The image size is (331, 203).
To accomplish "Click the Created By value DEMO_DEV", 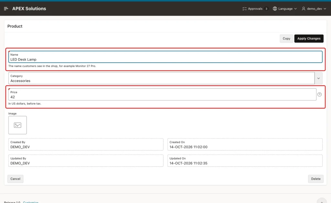I will [20, 147].
